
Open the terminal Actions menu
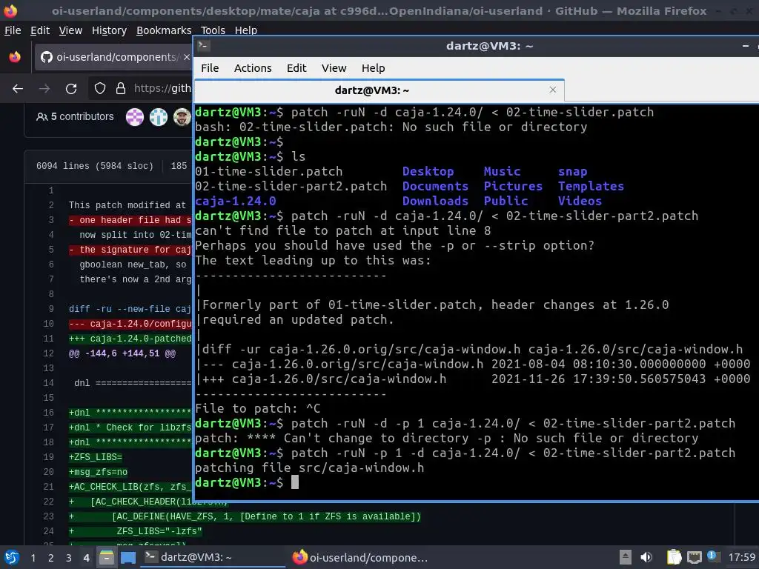pos(253,68)
